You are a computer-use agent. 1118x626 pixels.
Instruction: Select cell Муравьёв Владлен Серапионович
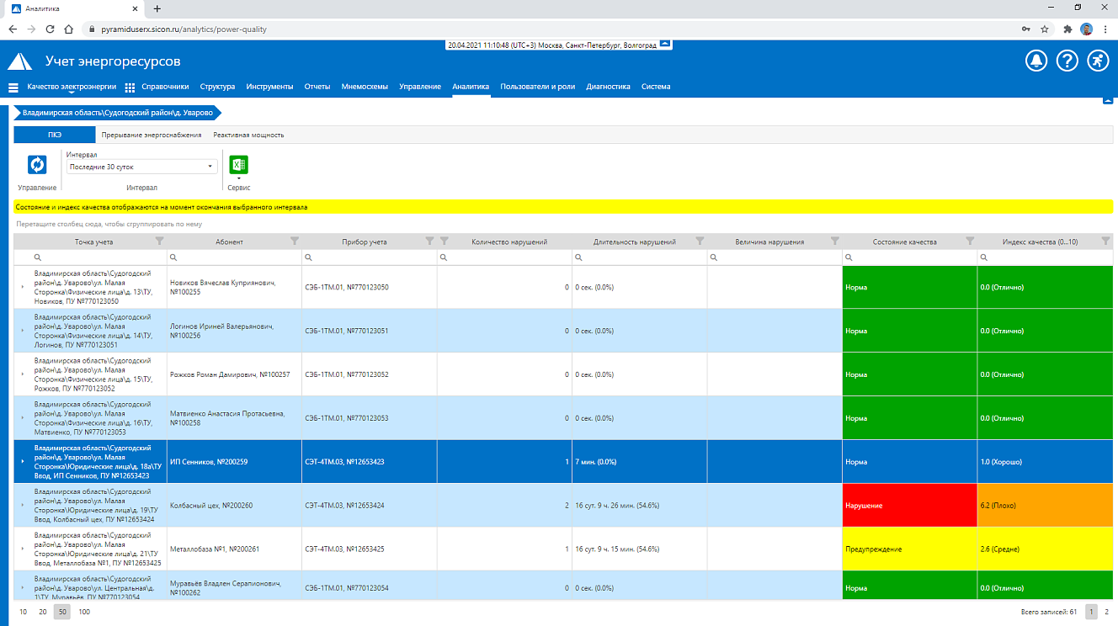(x=234, y=586)
